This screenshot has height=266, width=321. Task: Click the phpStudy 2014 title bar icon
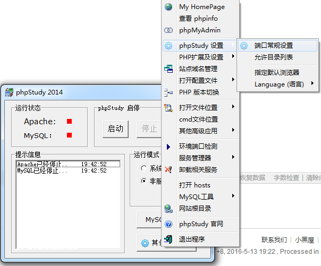(x=9, y=92)
